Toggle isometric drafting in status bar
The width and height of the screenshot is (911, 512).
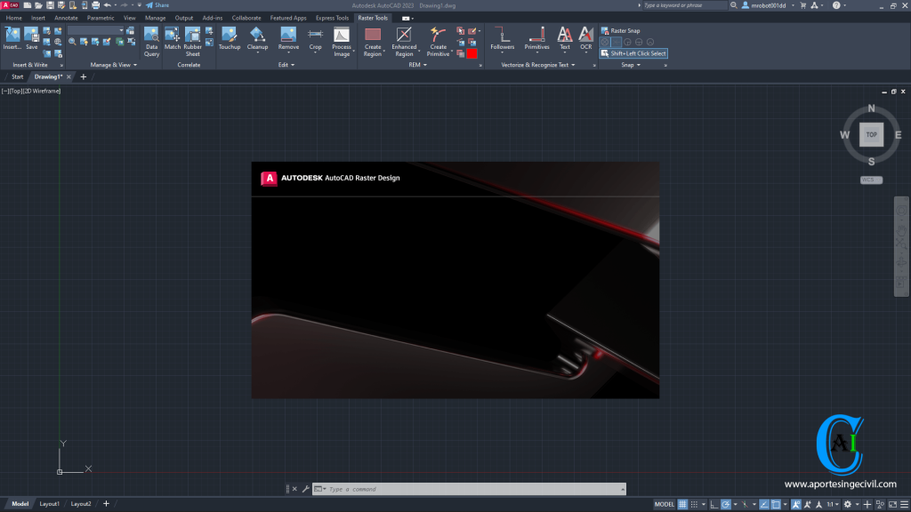745,505
